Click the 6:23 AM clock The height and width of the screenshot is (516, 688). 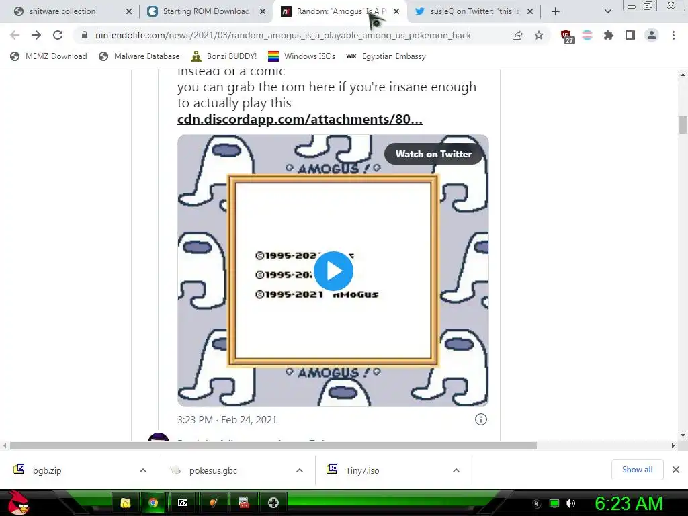coord(629,503)
